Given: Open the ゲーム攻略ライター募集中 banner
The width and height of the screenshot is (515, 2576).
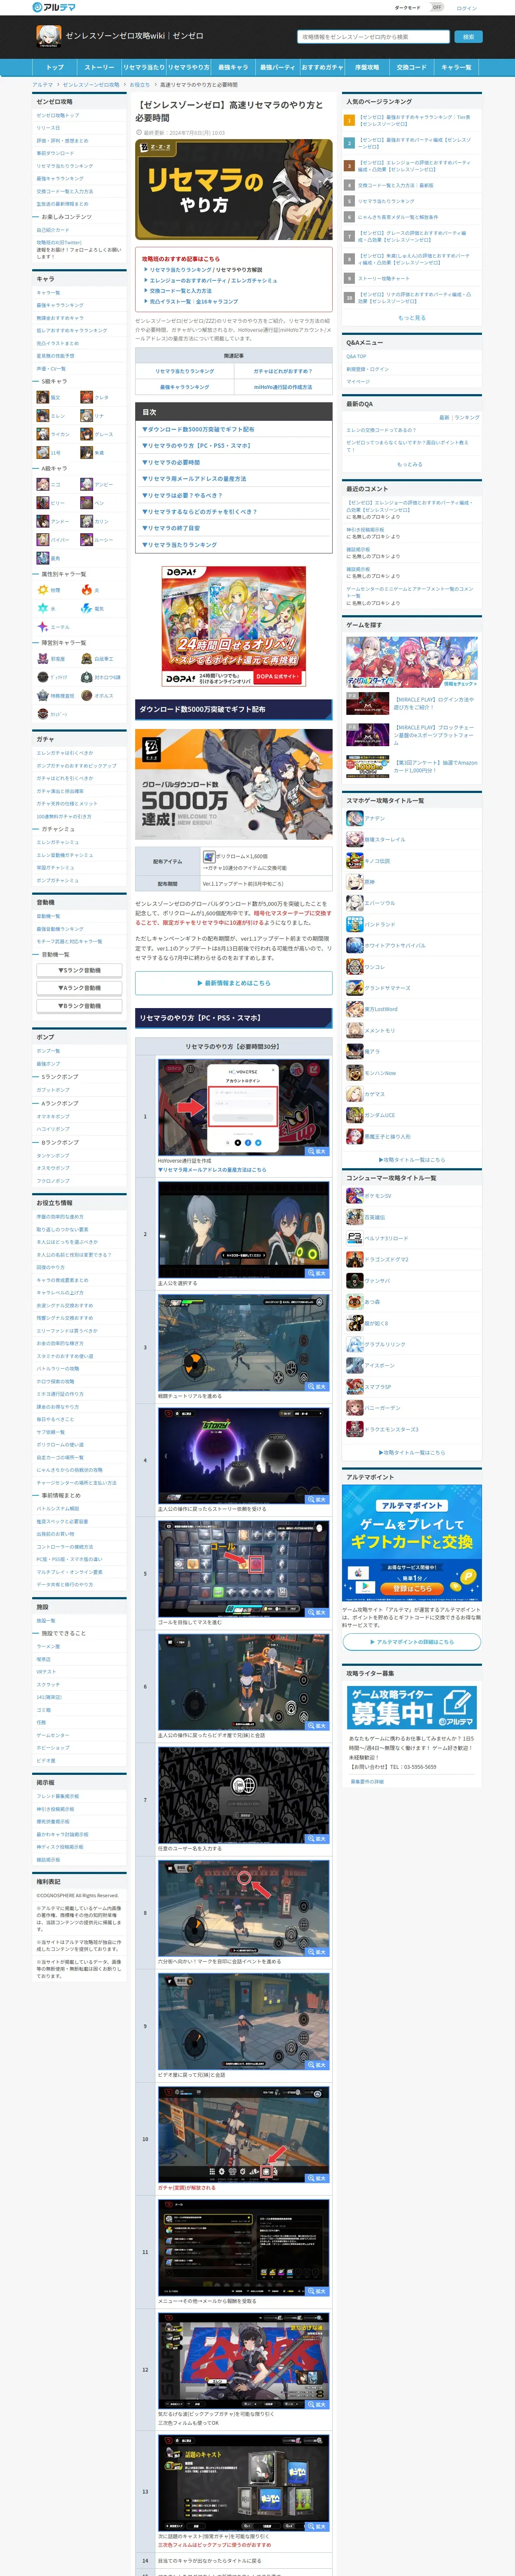Looking at the screenshot, I should point(411,1708).
